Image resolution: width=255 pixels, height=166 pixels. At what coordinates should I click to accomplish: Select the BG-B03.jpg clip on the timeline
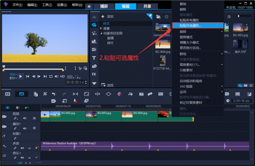[x=103, y=116]
